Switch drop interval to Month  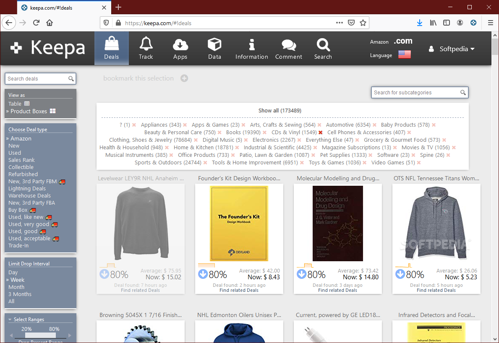pos(16,287)
